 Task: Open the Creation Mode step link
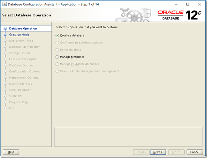coord(19,34)
